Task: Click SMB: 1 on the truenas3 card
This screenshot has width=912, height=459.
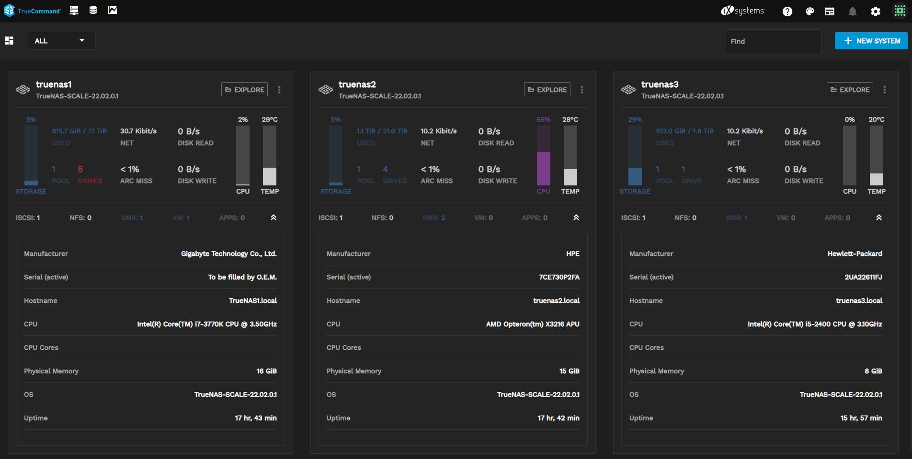Action: click(x=736, y=218)
